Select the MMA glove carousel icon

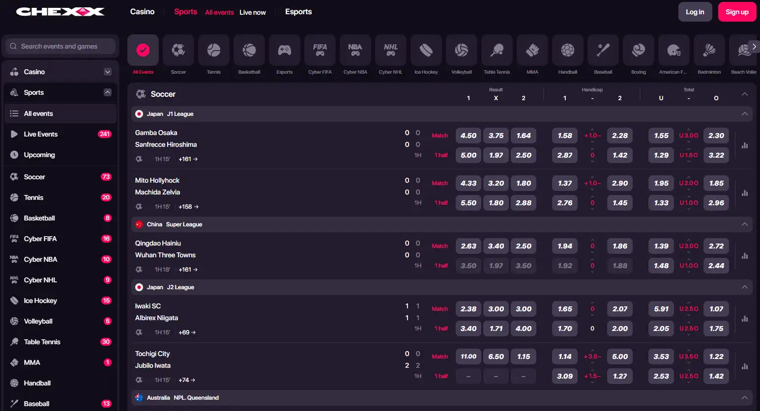(532, 50)
